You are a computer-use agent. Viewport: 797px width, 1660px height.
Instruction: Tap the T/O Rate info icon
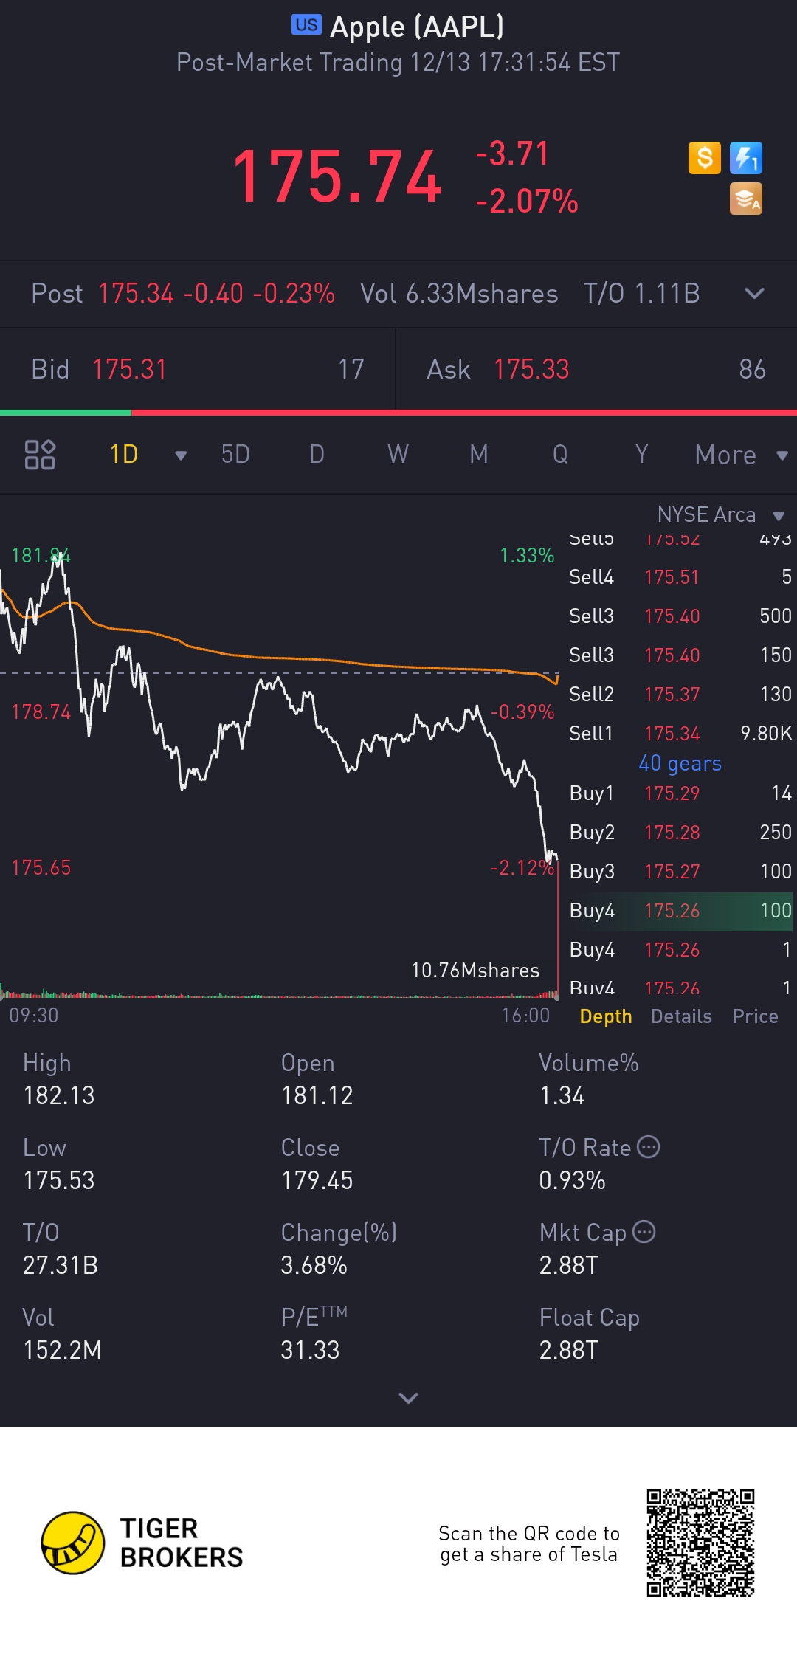pyautogui.click(x=648, y=1147)
